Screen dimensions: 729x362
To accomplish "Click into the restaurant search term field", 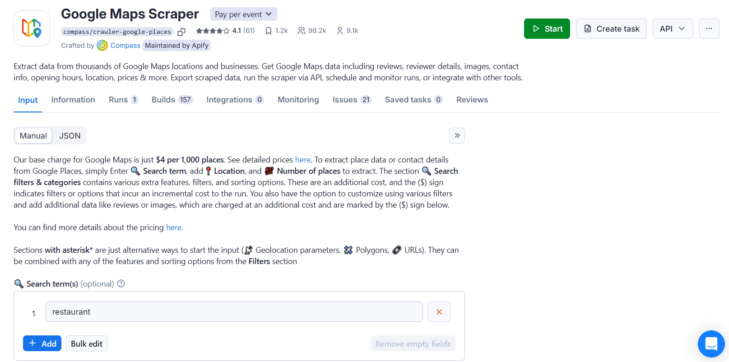I will pos(234,312).
